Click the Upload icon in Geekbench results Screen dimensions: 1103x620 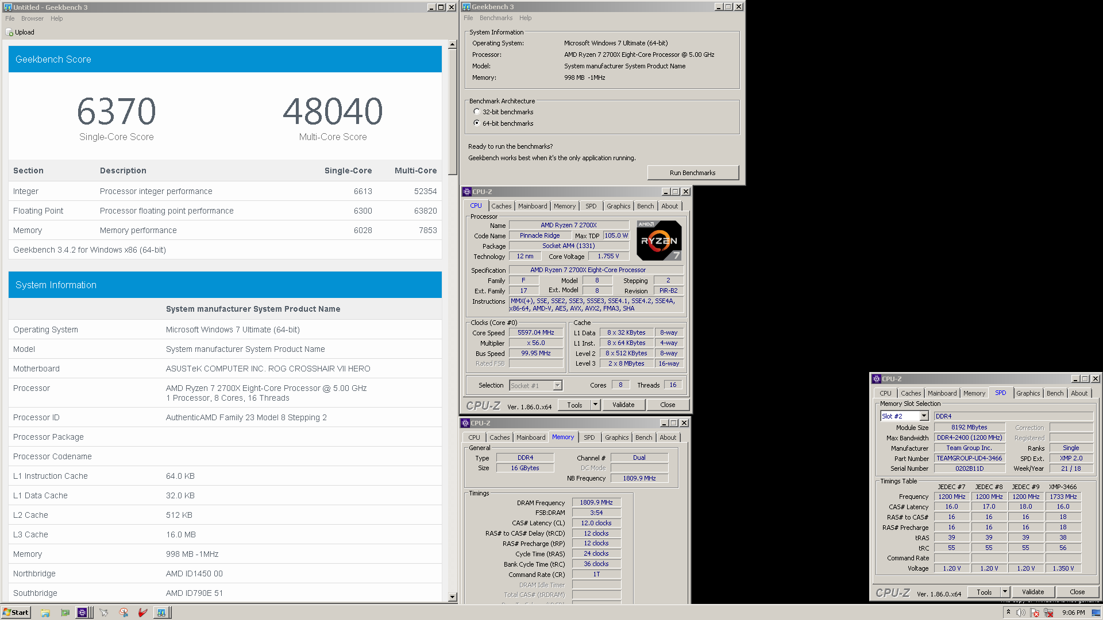coord(9,33)
